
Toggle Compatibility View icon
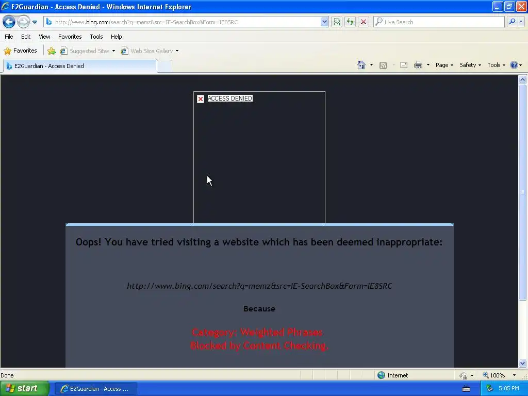pyautogui.click(x=336, y=22)
